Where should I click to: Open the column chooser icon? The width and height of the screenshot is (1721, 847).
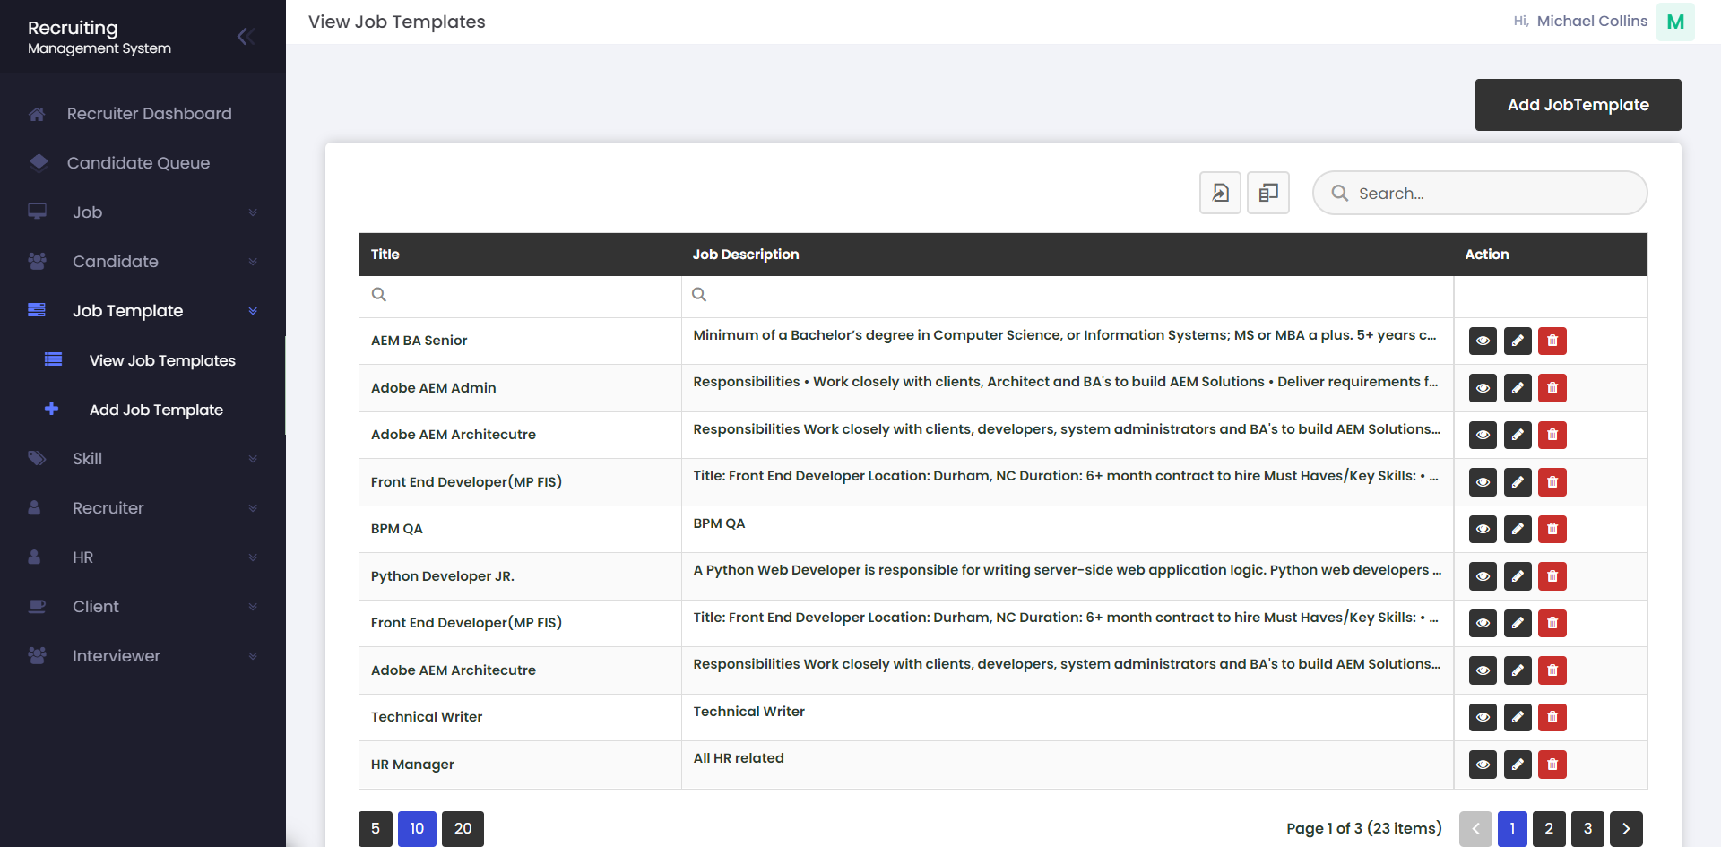tap(1267, 193)
